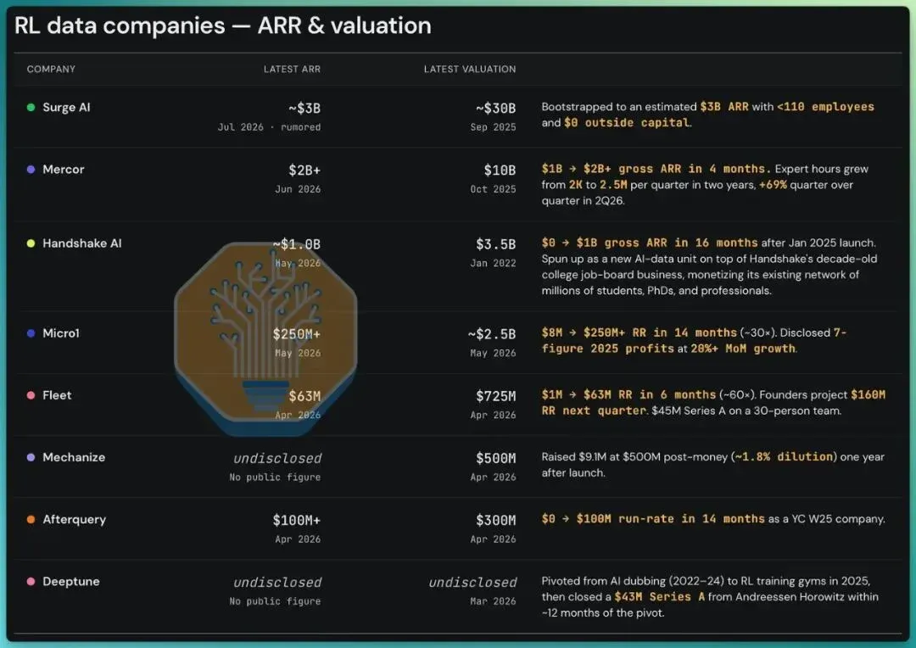Click the '$0 outside capital' highlight
Screen dimensions: 916x648
coord(627,123)
